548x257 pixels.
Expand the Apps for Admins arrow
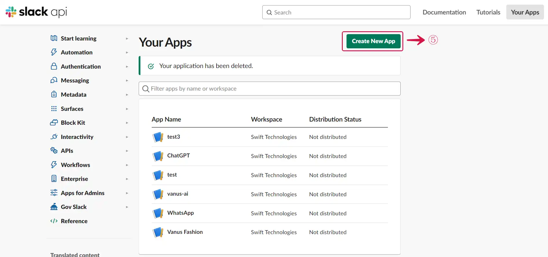pos(127,193)
